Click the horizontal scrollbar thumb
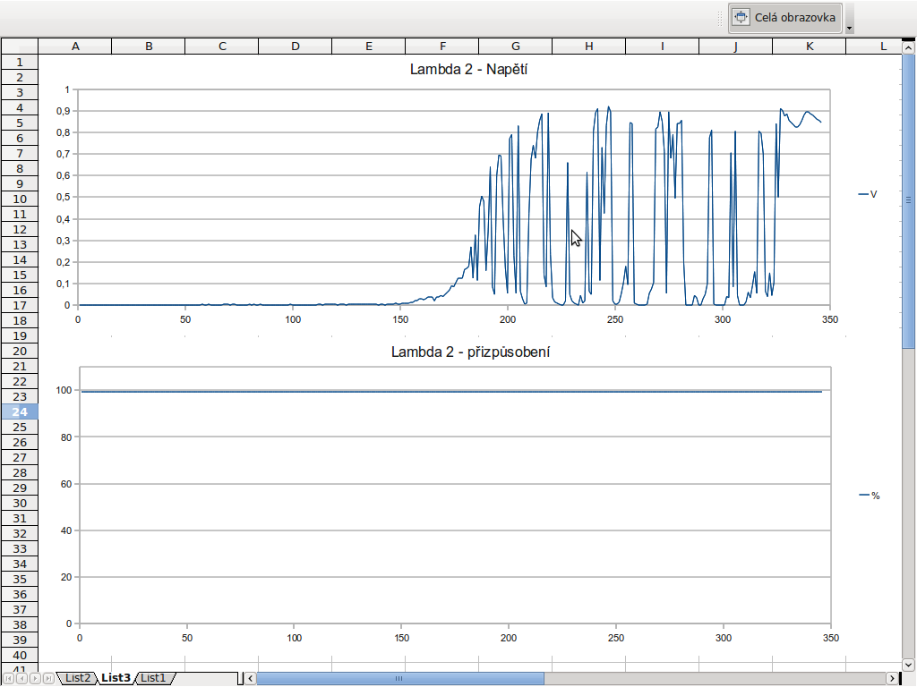917x687 pixels. pos(399,678)
